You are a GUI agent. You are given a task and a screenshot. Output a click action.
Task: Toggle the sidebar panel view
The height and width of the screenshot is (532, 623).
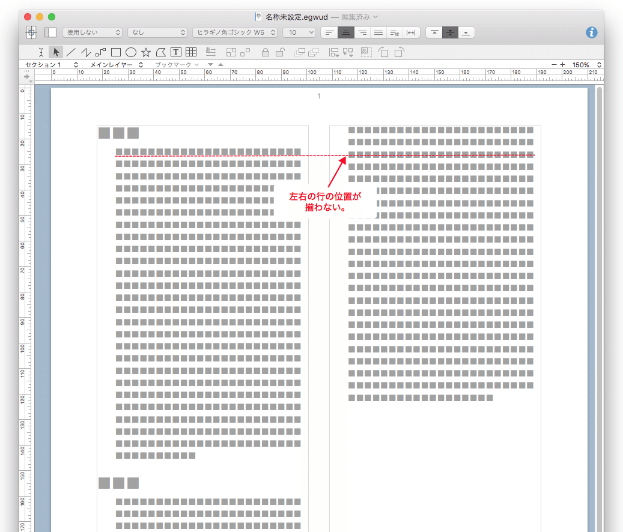click(50, 32)
